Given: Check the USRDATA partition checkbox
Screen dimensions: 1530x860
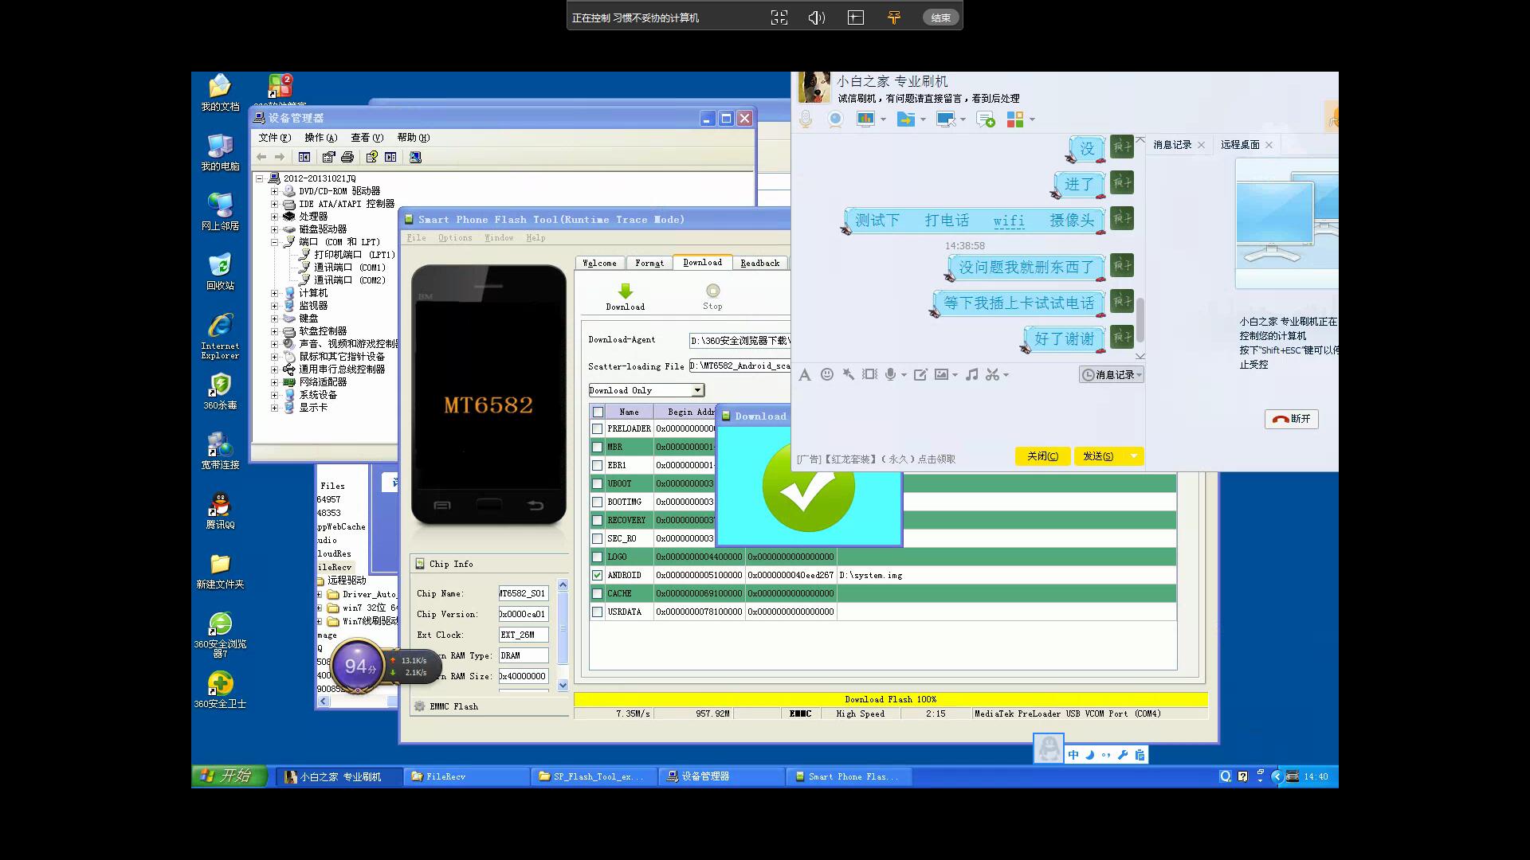Looking at the screenshot, I should coord(597,612).
